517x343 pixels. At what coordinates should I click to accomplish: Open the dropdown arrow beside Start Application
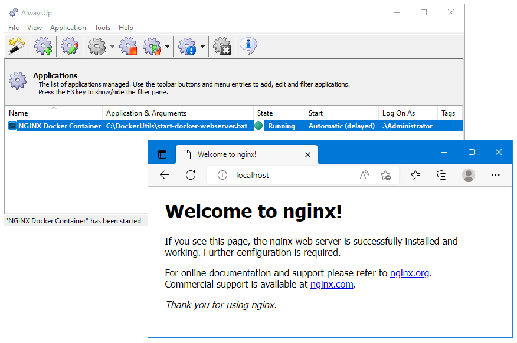click(113, 47)
